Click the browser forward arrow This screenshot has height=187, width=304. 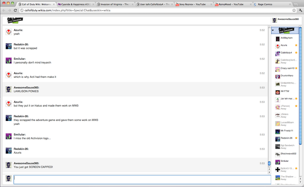(x=9, y=10)
